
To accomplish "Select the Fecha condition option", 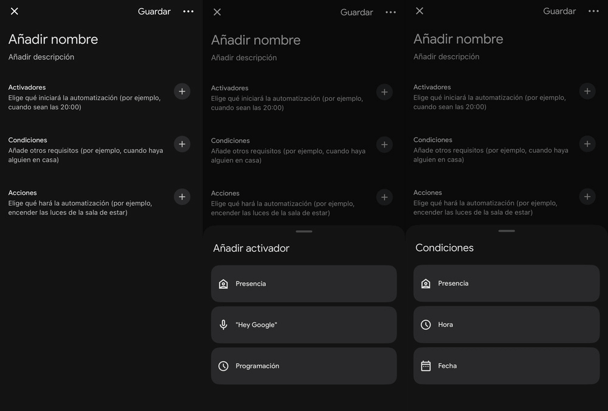I will [506, 365].
